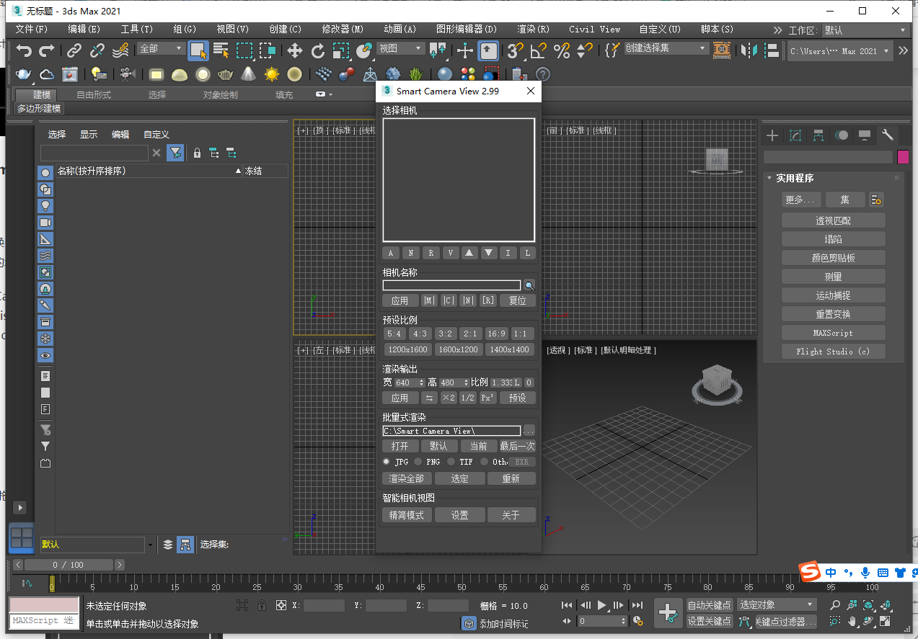Open the selection filter dropdown showing 全部
Image resolution: width=918 pixels, height=639 pixels.
(160, 48)
